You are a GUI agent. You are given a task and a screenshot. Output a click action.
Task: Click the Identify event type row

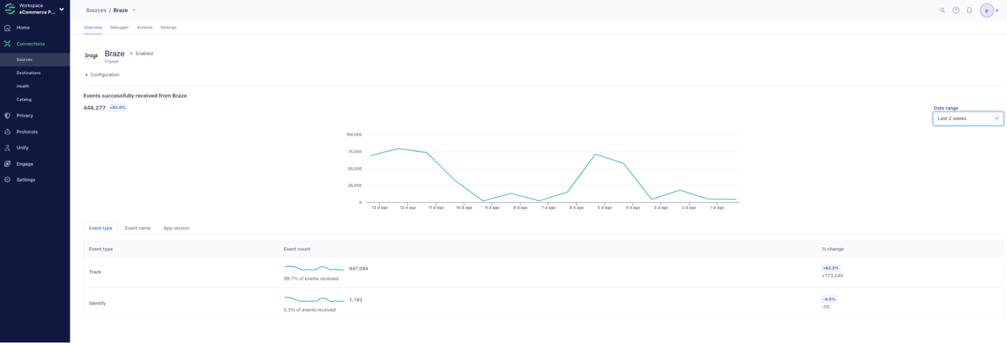pos(543,303)
